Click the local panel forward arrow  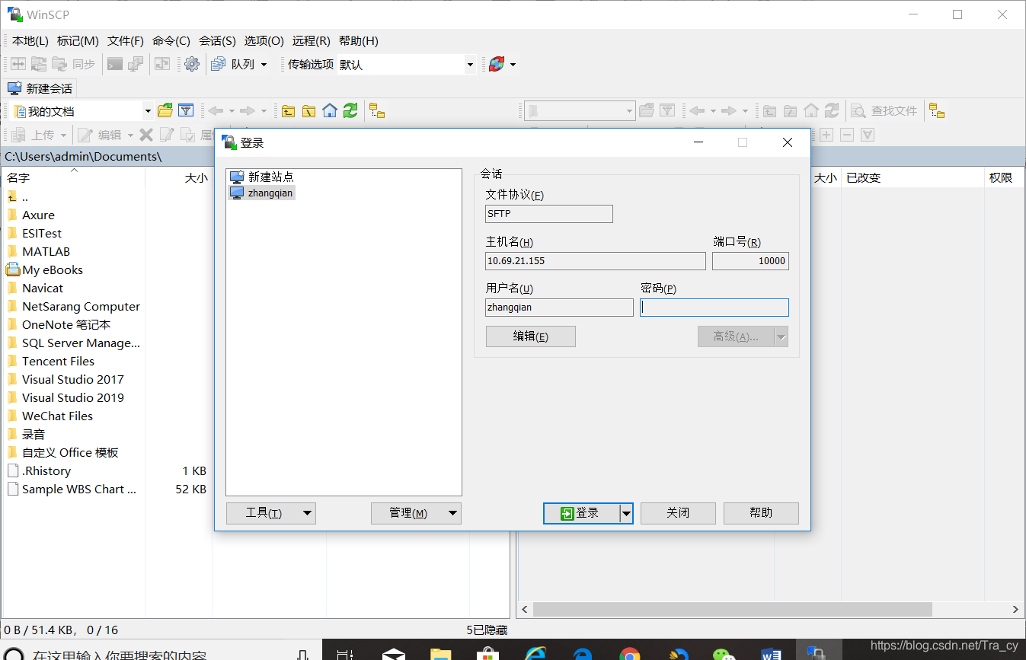(248, 111)
